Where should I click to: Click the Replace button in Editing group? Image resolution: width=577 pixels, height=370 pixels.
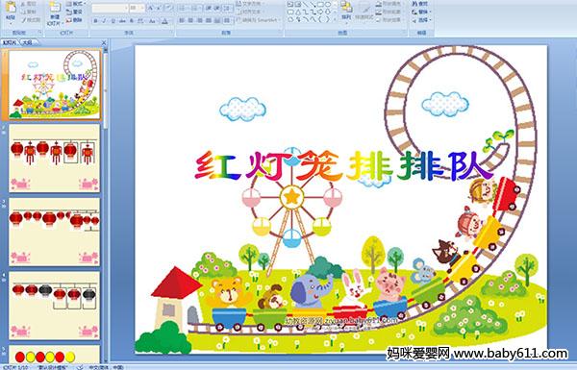pos(421,12)
